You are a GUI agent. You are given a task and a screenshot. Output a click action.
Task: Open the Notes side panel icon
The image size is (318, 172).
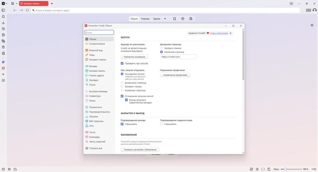tap(3, 35)
